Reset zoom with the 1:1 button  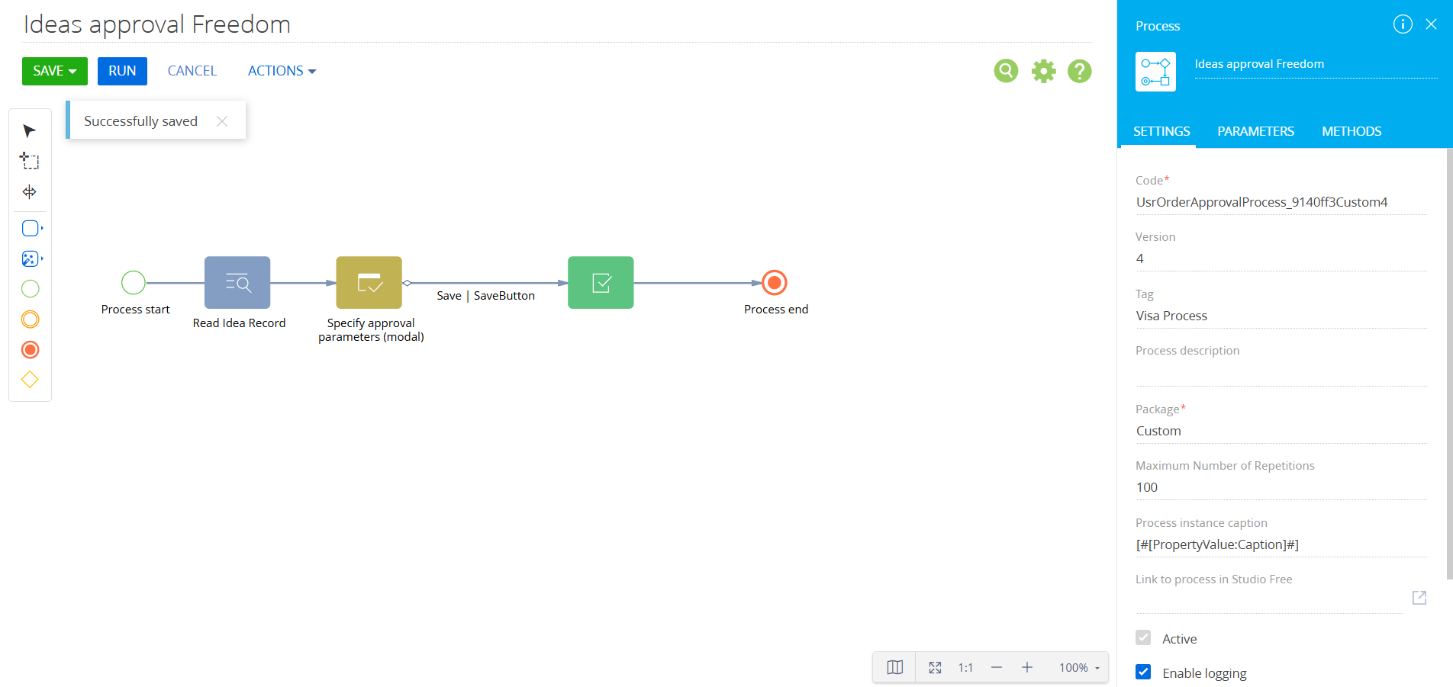click(965, 668)
